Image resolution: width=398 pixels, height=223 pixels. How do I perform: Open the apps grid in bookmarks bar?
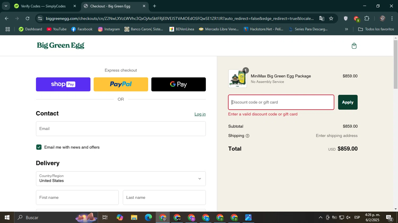tap(8, 29)
